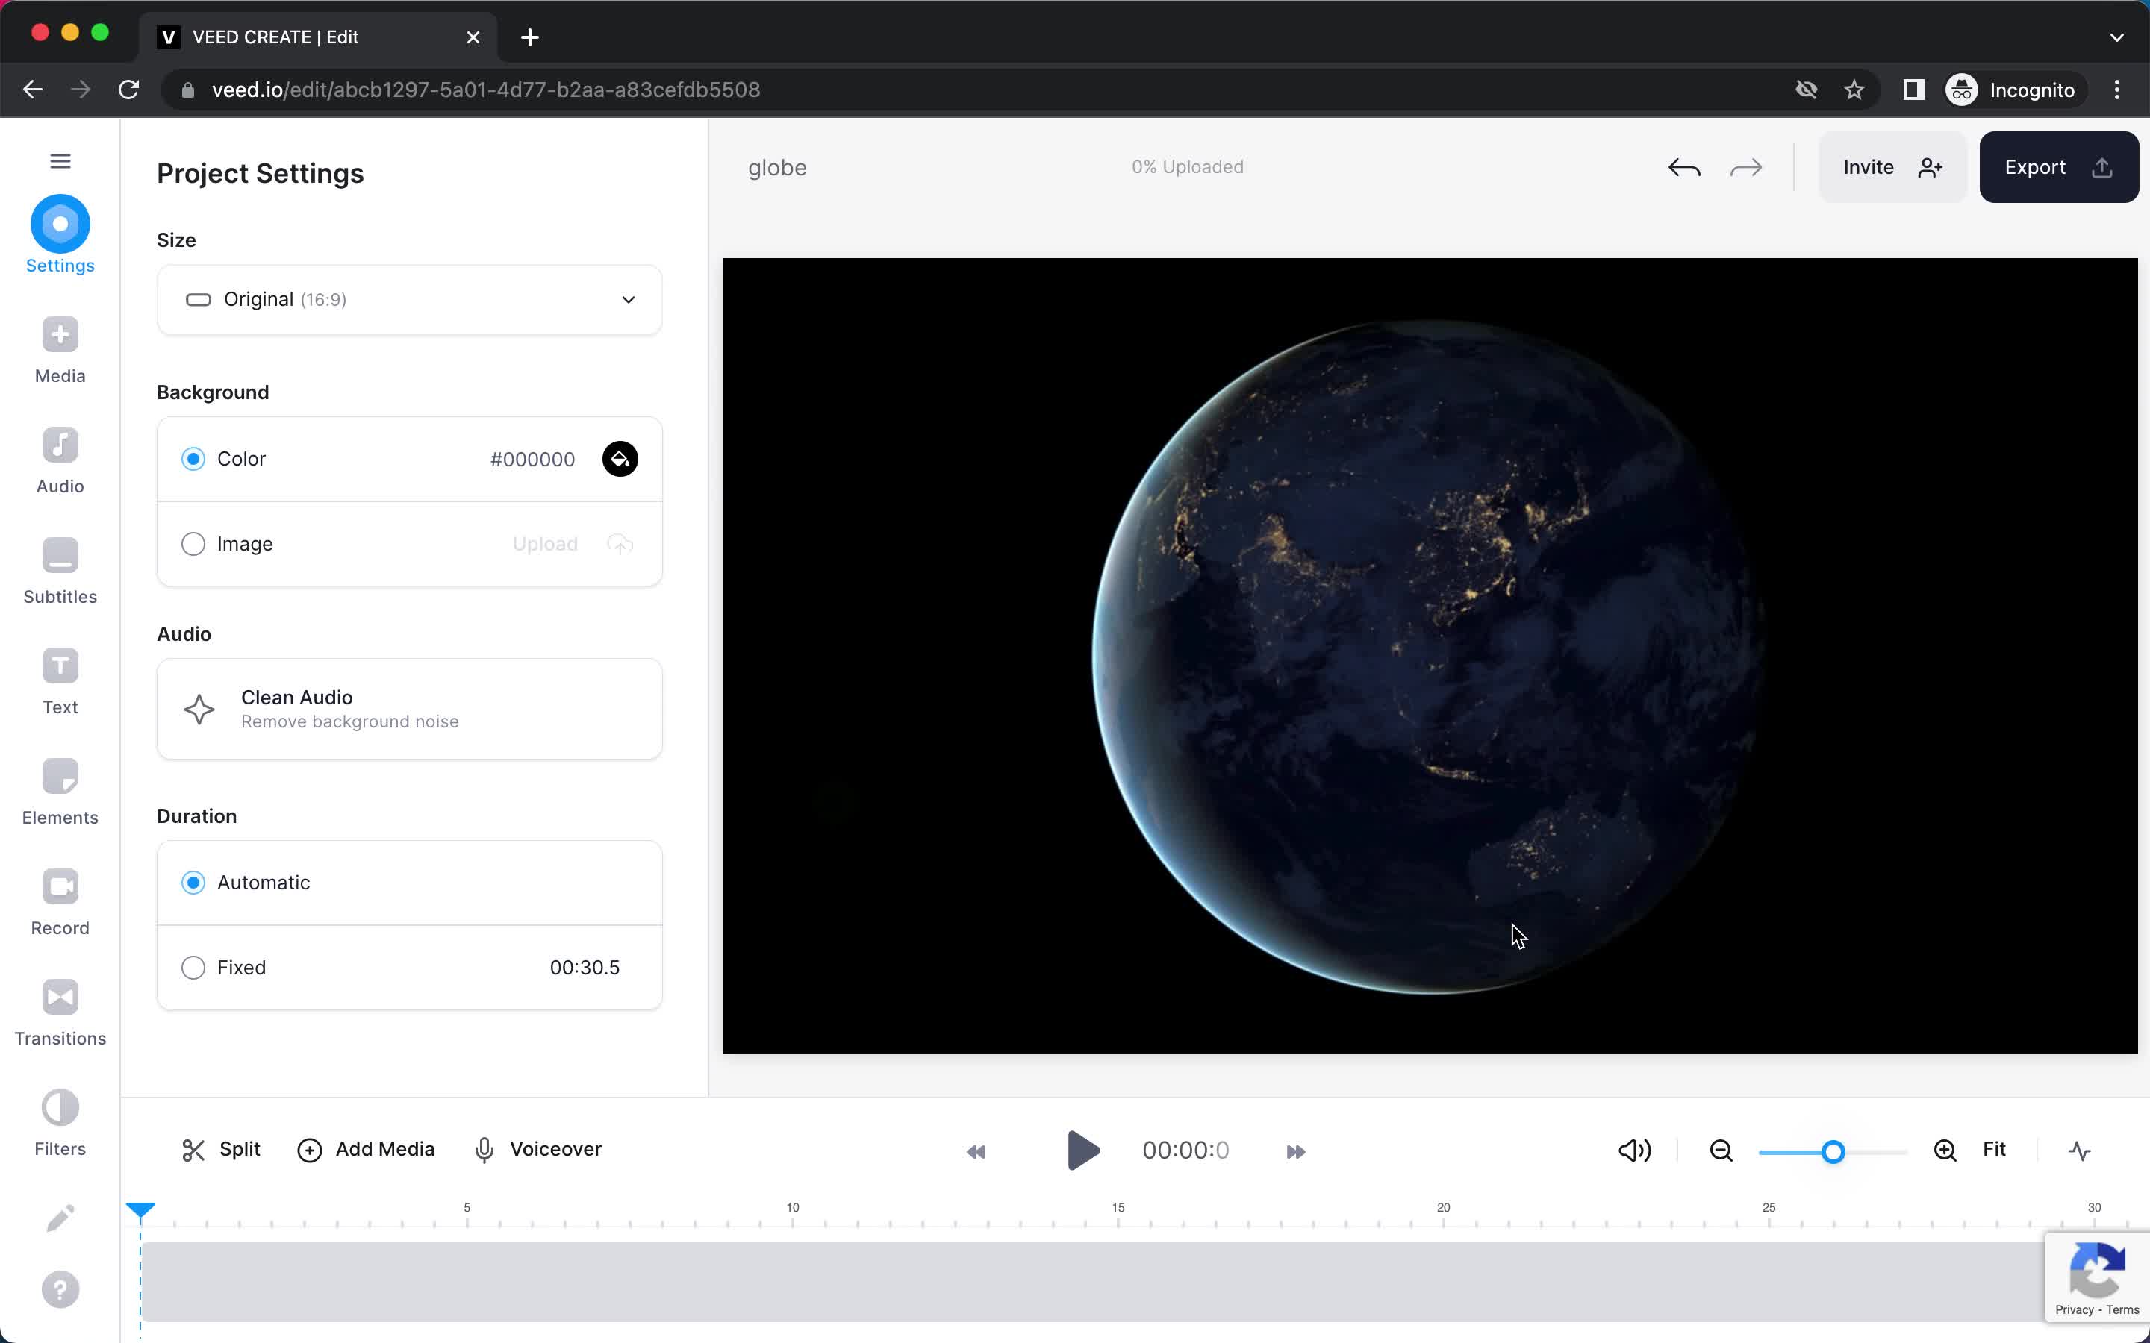
Task: Click the browser back arrow
Action: click(x=33, y=90)
